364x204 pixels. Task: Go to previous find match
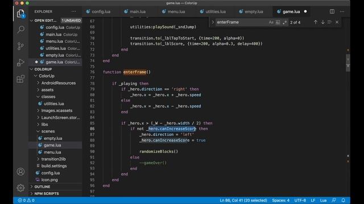[316, 22]
